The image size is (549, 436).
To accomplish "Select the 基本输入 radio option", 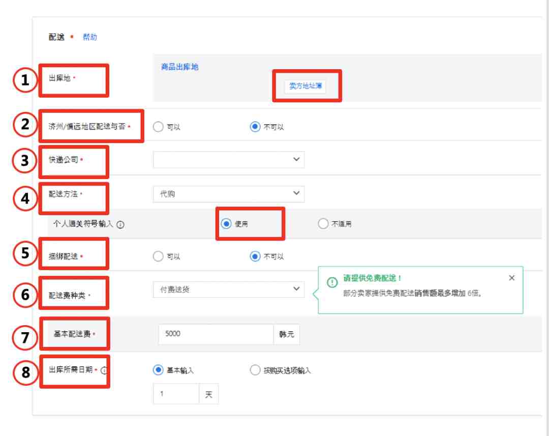I will 158,370.
